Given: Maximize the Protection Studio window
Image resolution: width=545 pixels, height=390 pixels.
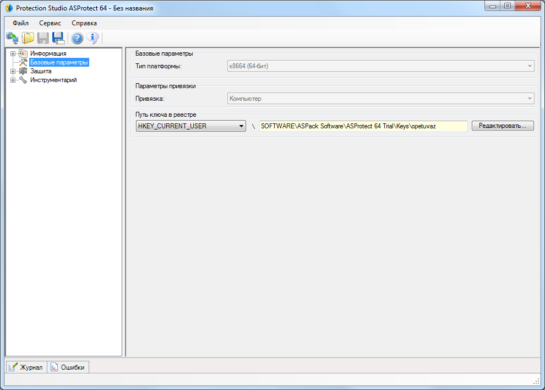Looking at the screenshot, I should (508, 6).
